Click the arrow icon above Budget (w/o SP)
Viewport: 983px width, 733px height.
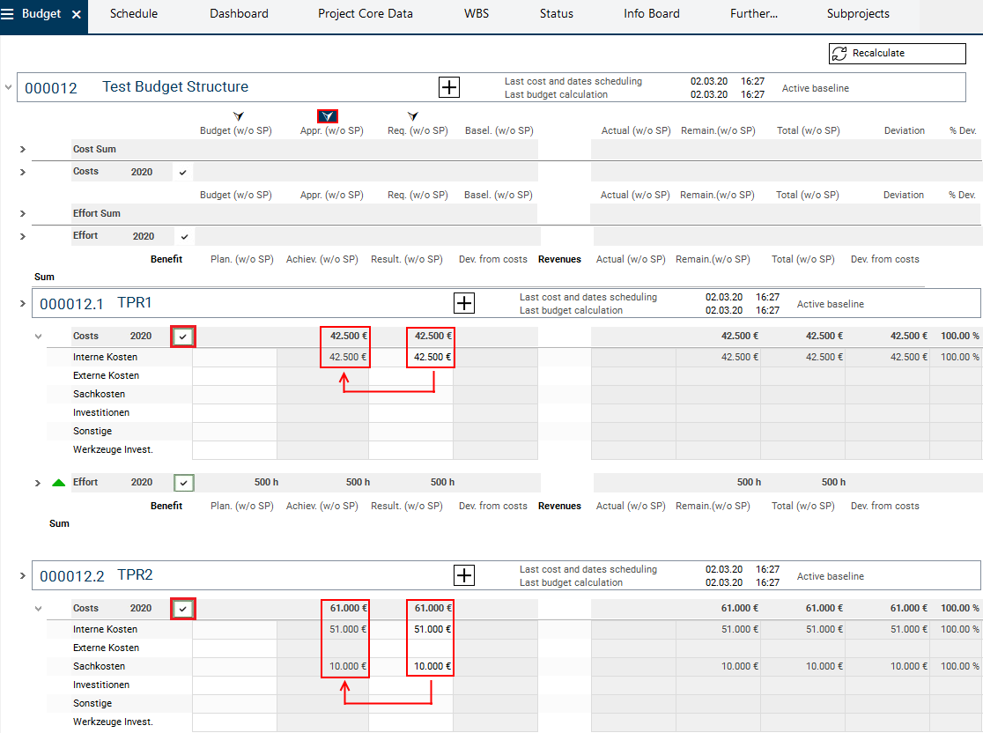pyautogui.click(x=238, y=116)
